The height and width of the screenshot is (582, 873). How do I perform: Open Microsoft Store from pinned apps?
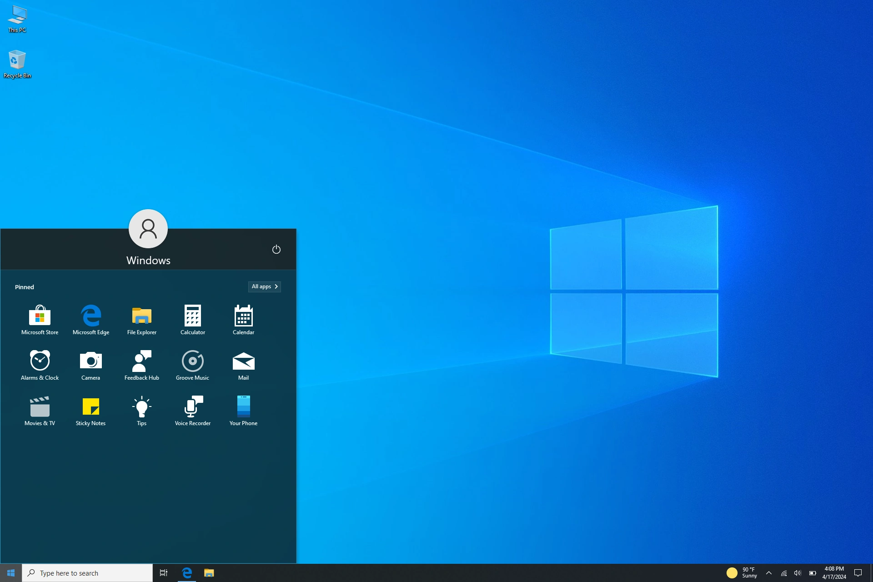40,320
